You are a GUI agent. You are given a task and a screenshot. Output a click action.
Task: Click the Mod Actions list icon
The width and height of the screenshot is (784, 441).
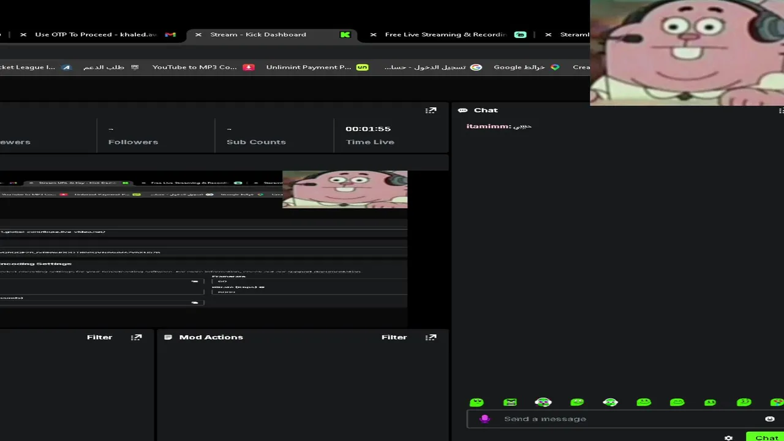168,337
